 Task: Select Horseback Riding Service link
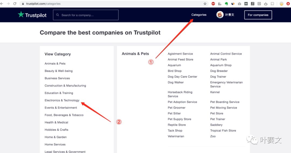click(180, 94)
